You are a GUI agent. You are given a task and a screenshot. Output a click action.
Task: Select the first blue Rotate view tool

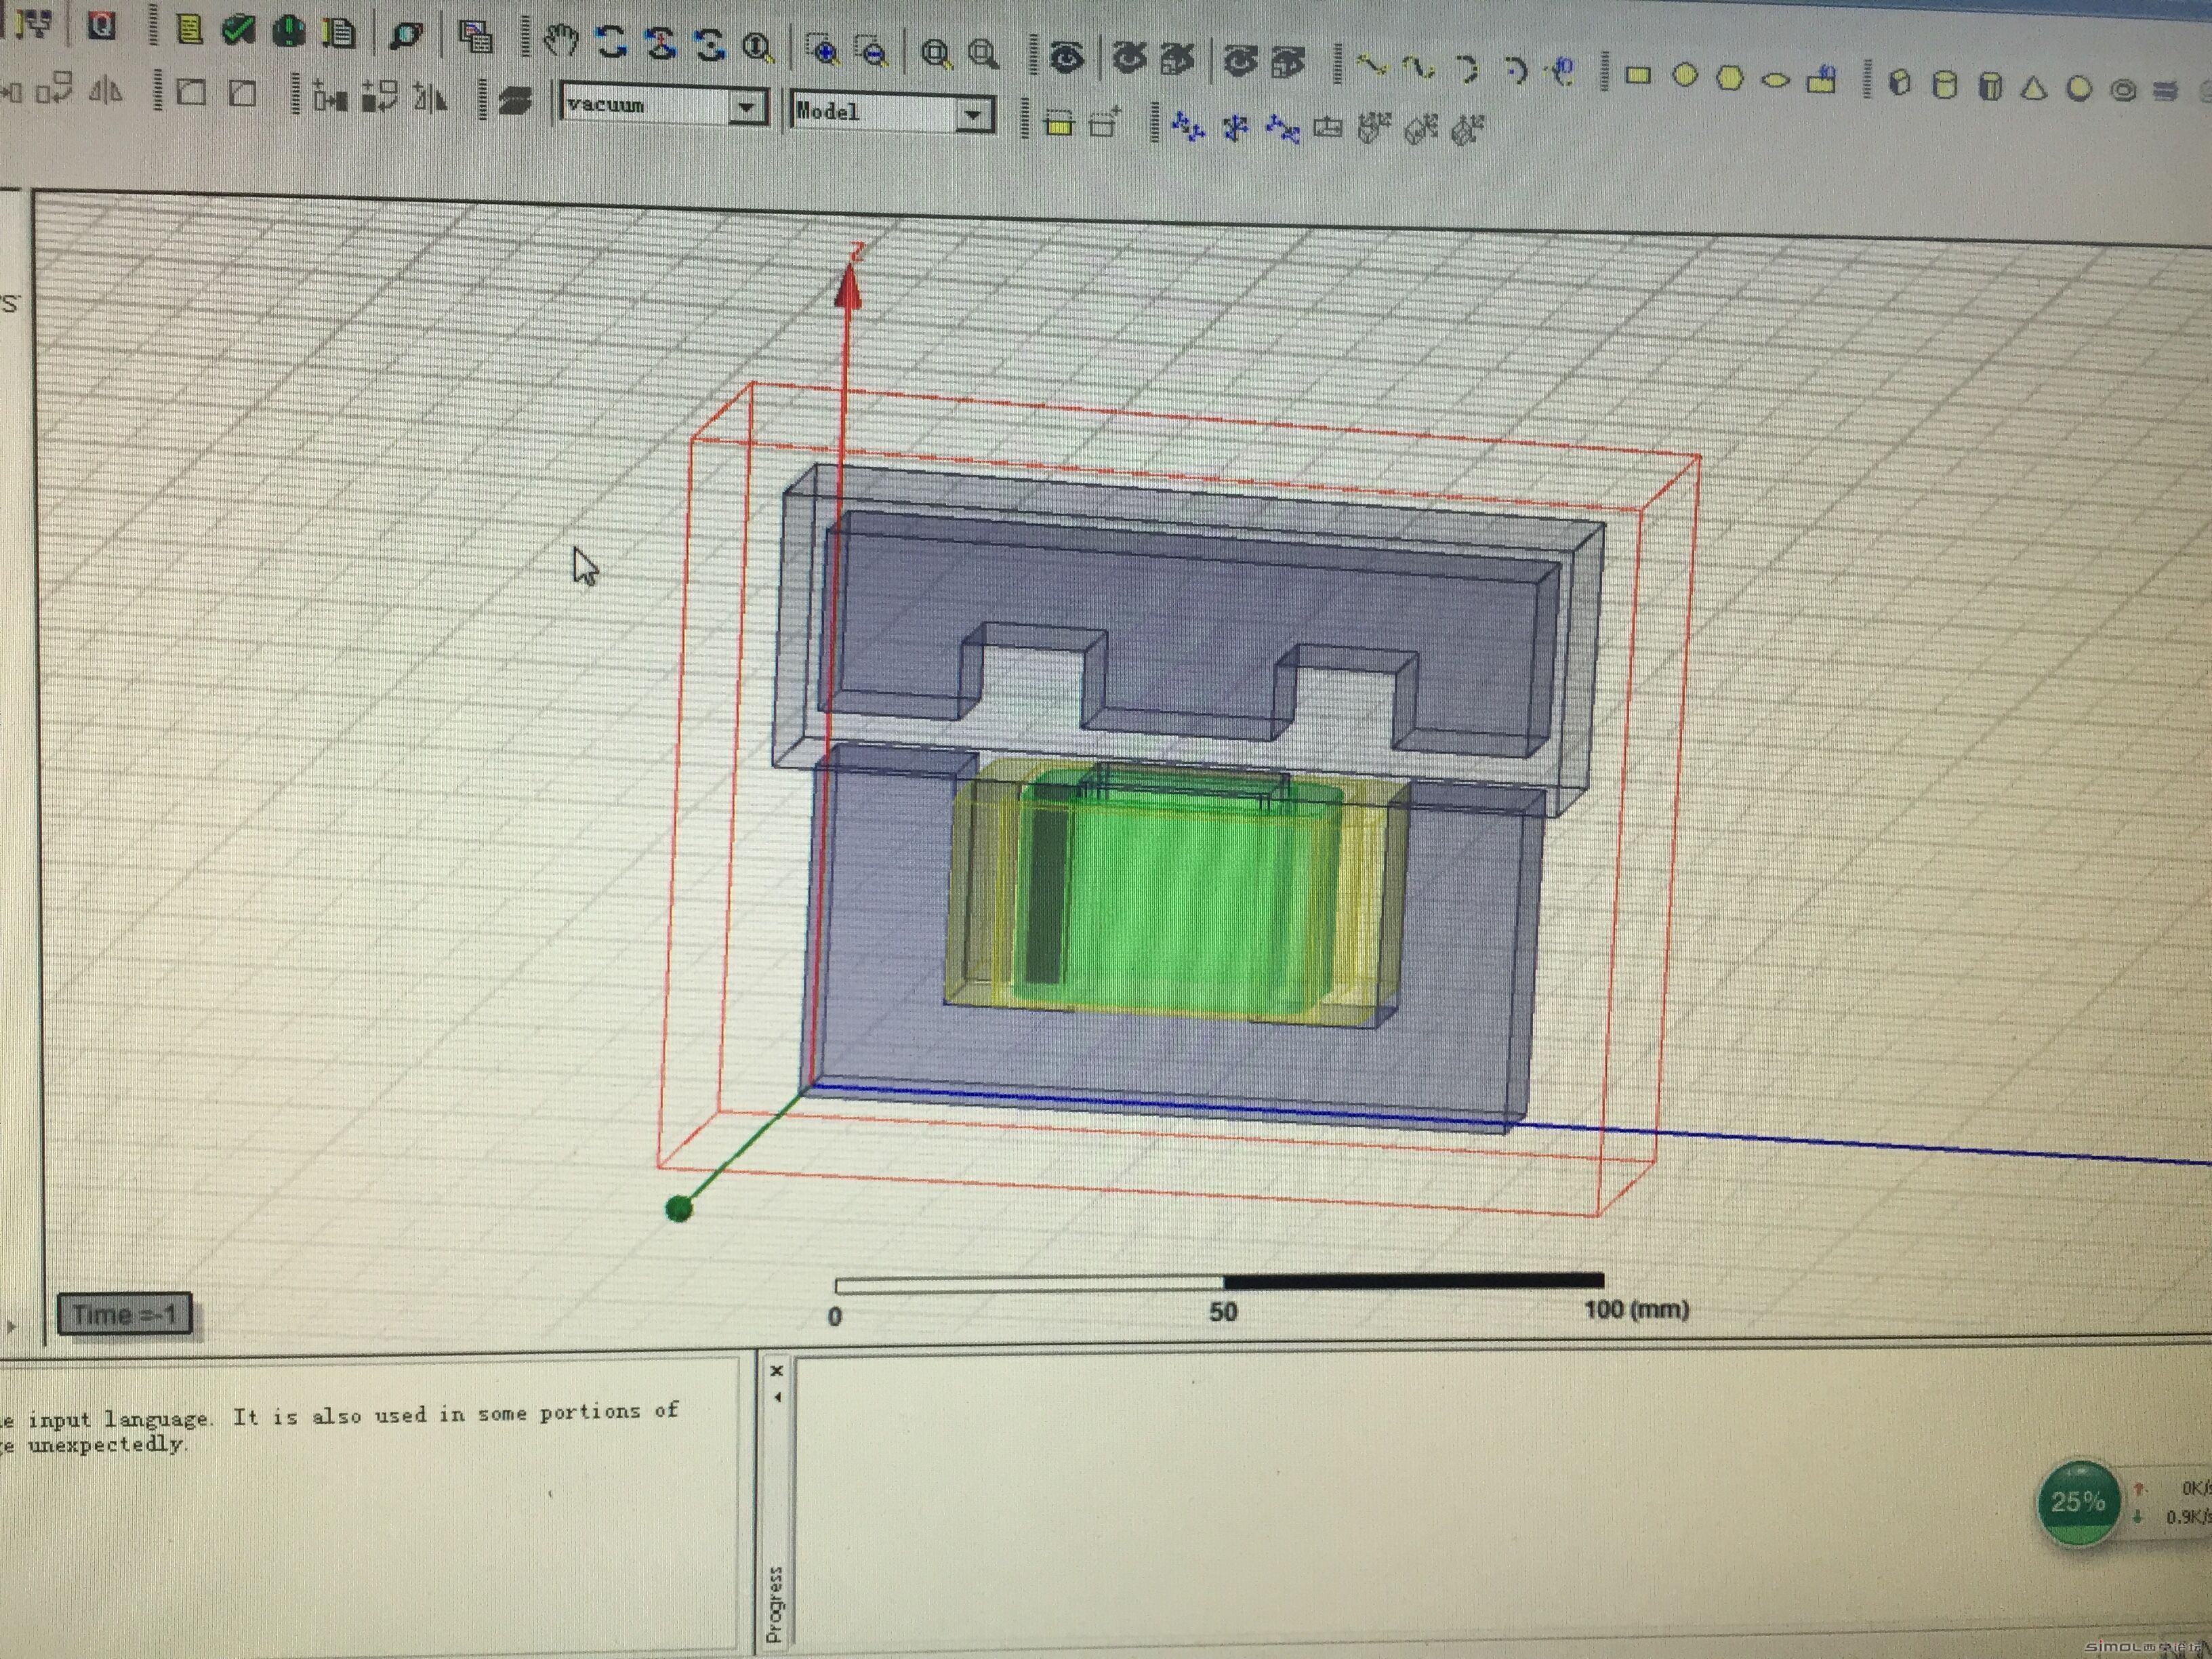[x=612, y=42]
